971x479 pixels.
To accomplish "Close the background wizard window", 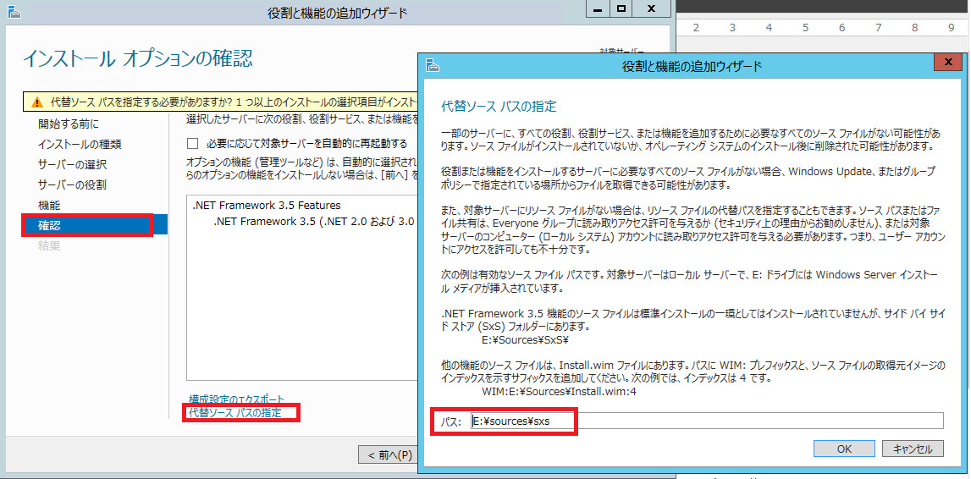I will [x=651, y=9].
